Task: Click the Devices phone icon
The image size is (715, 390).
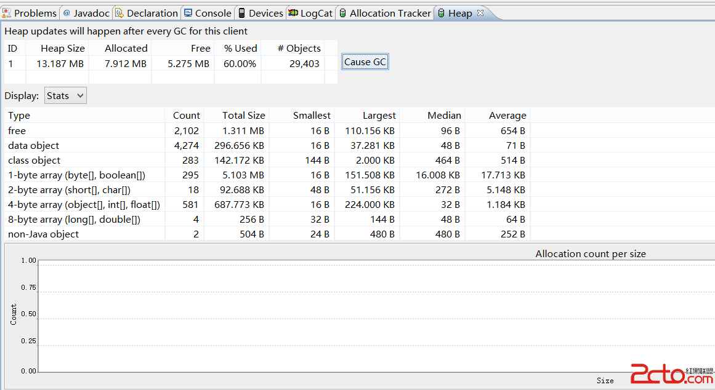Action: click(241, 13)
